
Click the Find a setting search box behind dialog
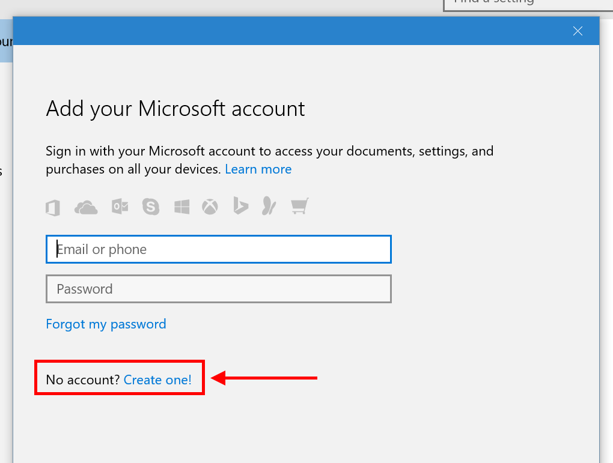tap(528, 5)
